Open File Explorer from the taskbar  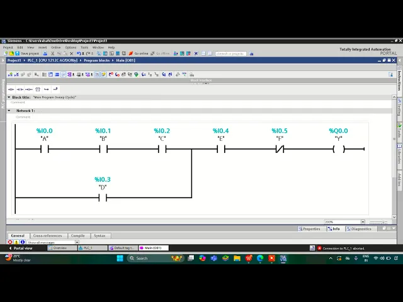click(237, 259)
